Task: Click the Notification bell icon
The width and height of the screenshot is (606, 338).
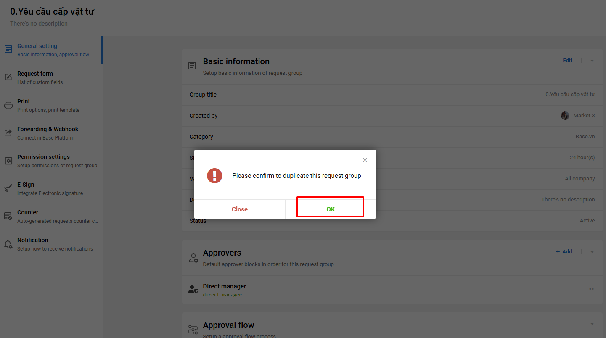Action: click(x=8, y=244)
